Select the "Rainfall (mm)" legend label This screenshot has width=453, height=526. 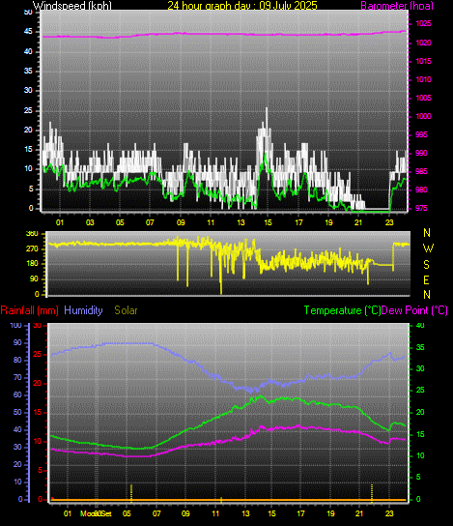pos(30,310)
